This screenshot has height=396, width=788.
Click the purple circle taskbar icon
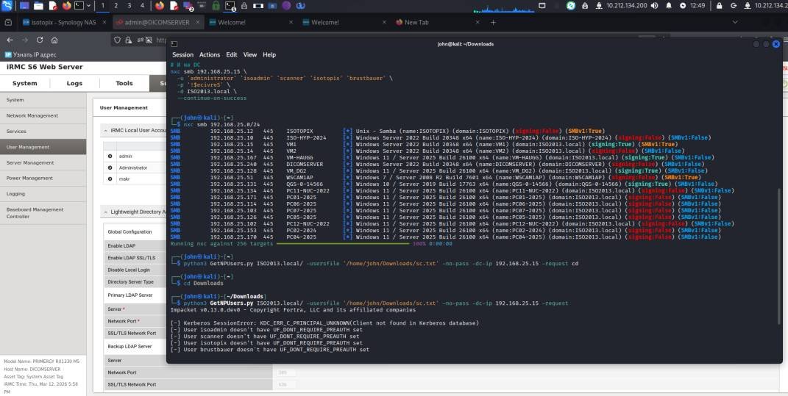click(286, 6)
